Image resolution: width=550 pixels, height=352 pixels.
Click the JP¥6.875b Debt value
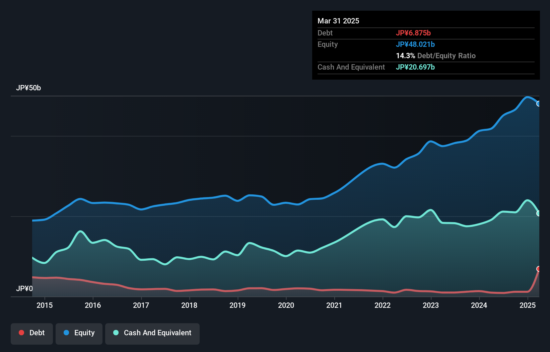pos(414,33)
